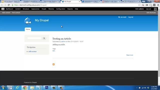Viewport: 160px width, 90px height.
Task: Click the My Drupal site title
Action: 42,20
